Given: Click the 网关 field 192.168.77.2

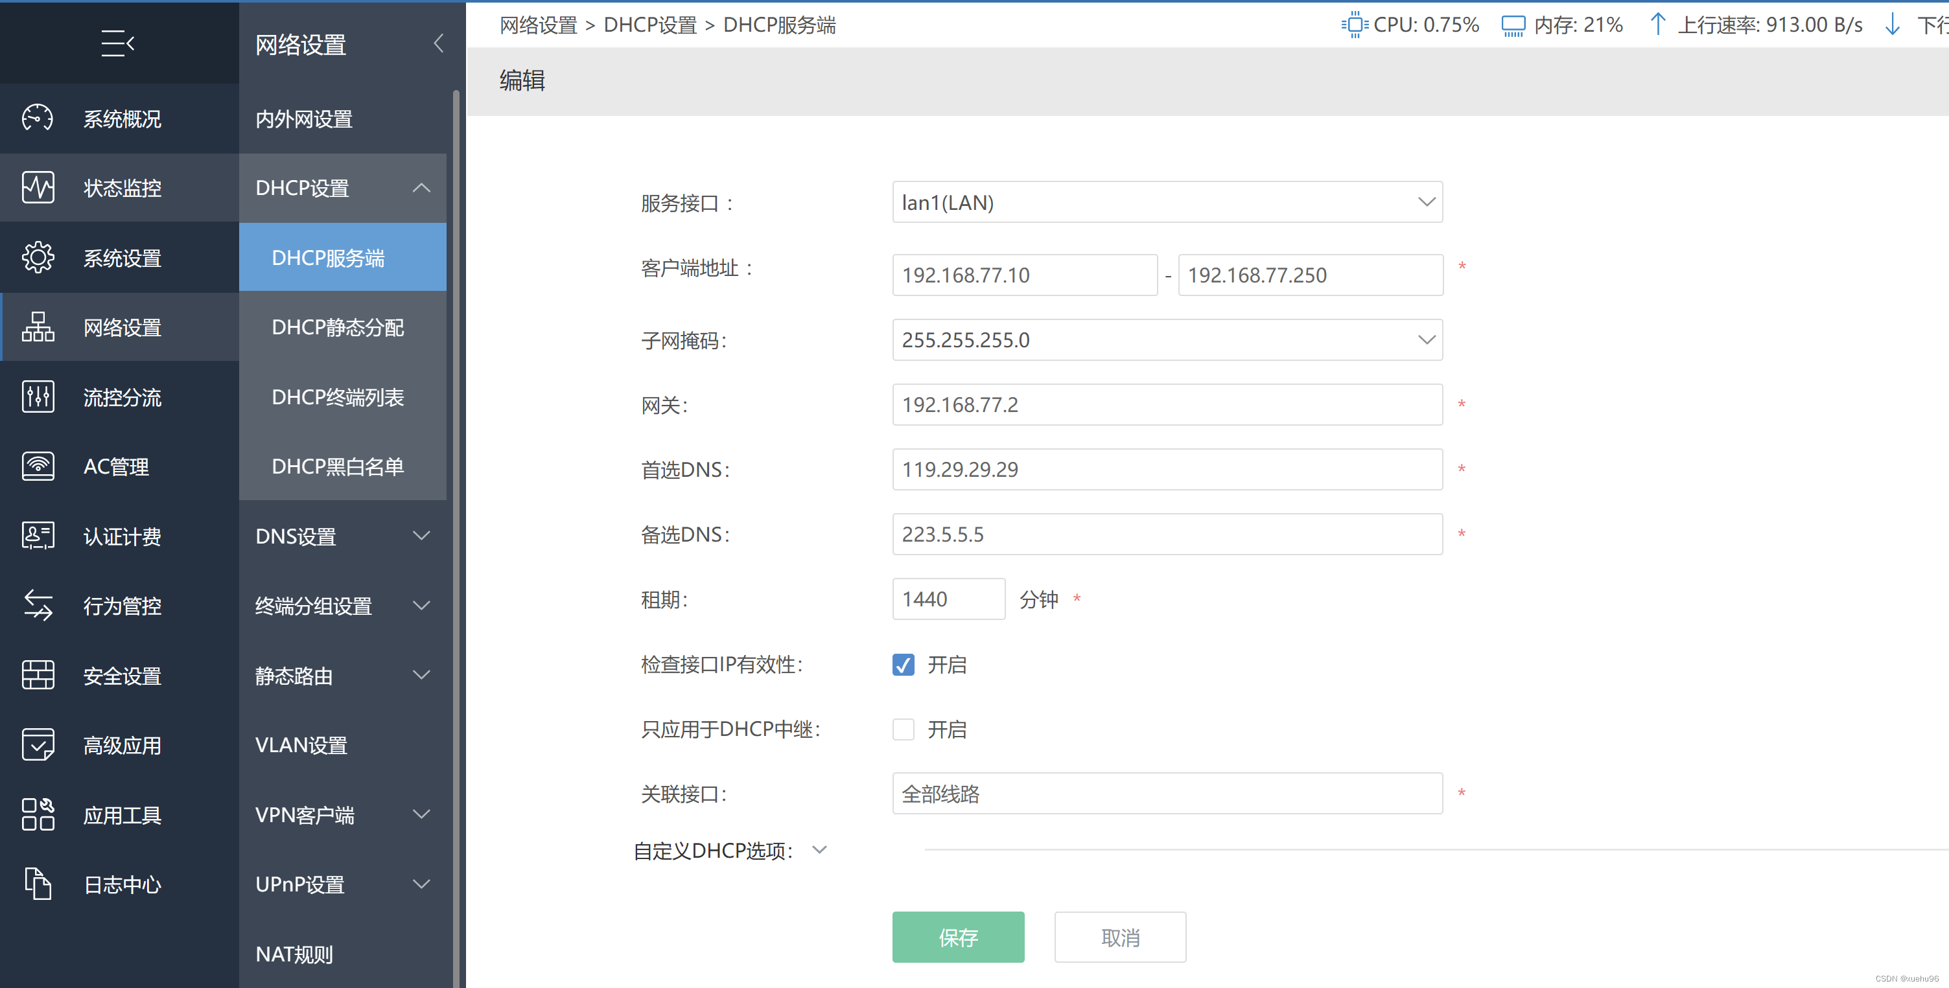Looking at the screenshot, I should click(1167, 405).
